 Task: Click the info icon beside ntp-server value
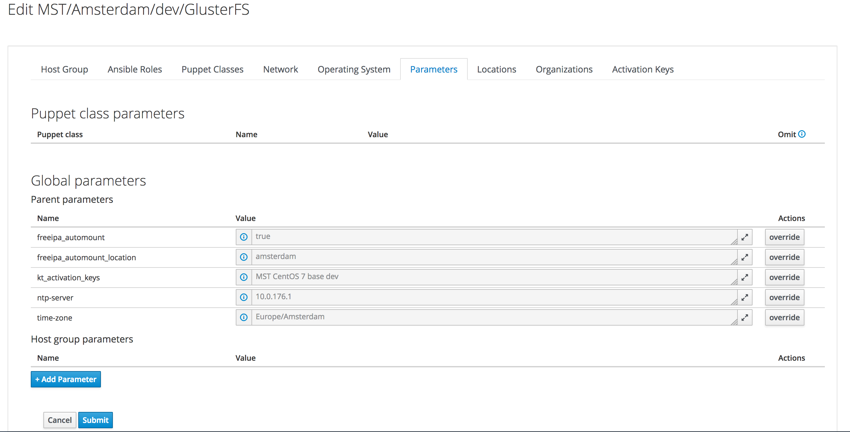click(244, 297)
